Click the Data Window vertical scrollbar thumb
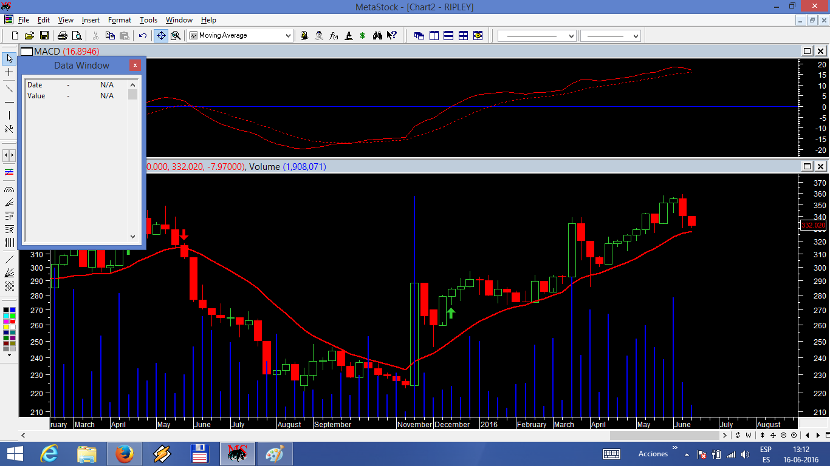Image resolution: width=830 pixels, height=466 pixels. click(133, 94)
